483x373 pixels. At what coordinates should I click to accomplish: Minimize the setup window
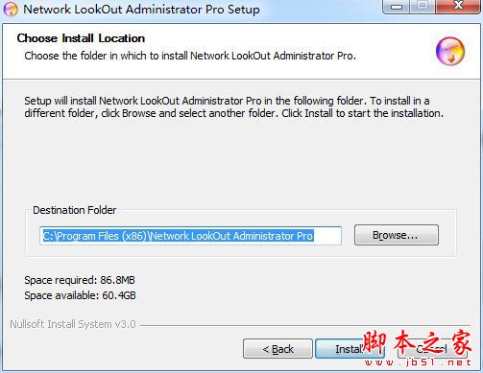(397, 7)
